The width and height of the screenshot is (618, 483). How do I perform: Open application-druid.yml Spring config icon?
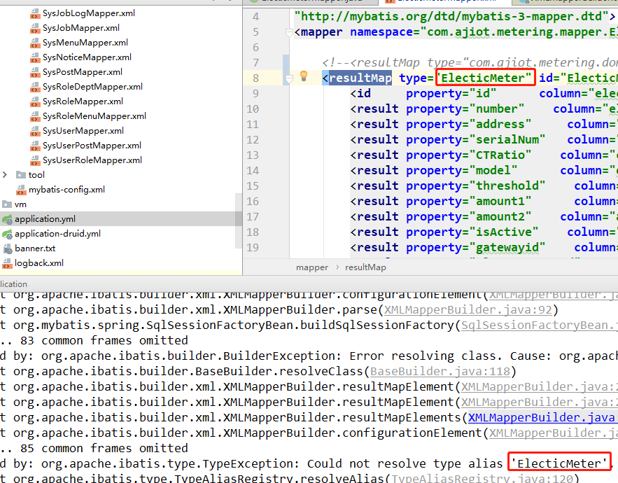[7, 234]
